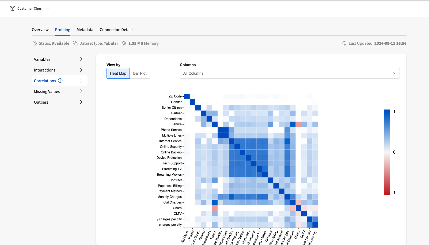The height and width of the screenshot is (245, 429).
Task: Expand the Outliers chevron arrow
Action: pyautogui.click(x=81, y=102)
